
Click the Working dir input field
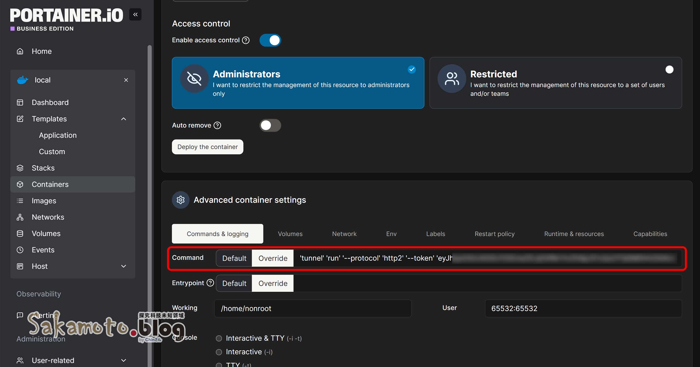pyautogui.click(x=313, y=308)
